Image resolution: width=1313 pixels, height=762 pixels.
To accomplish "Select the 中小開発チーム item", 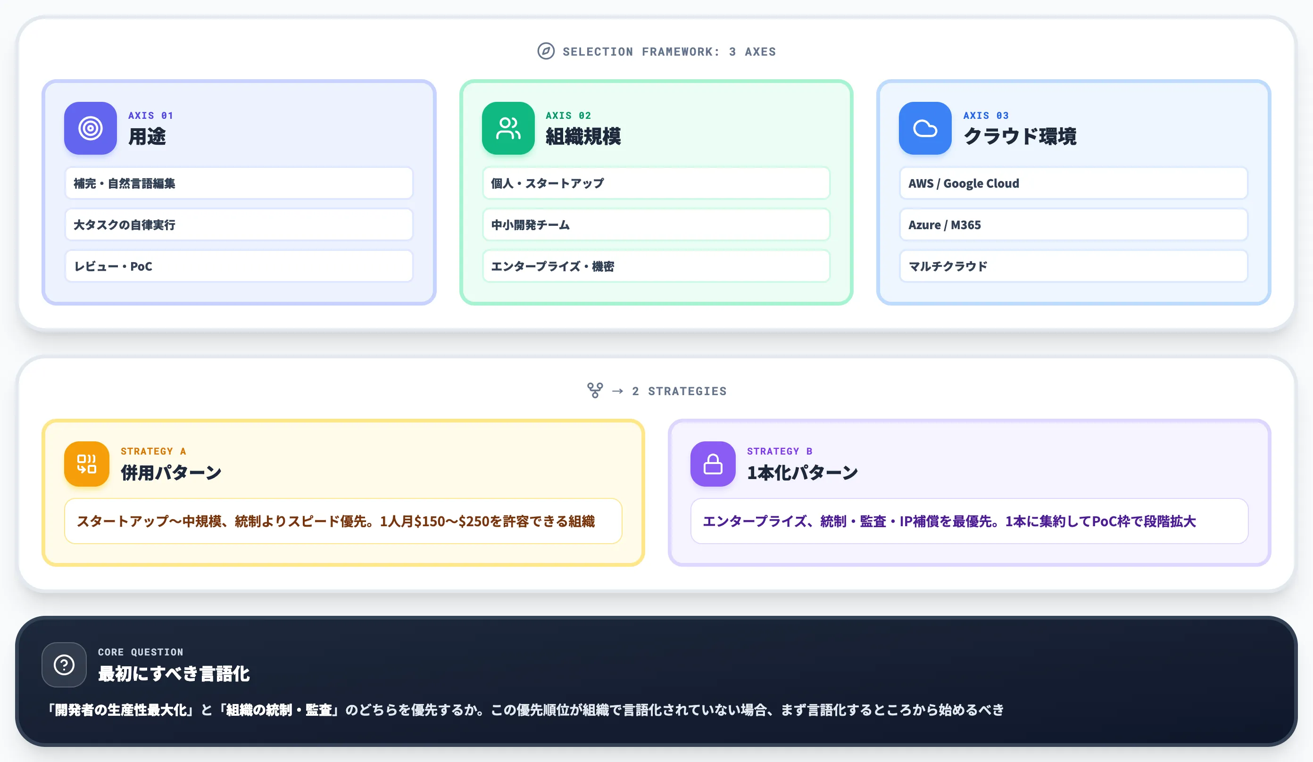I will (x=656, y=224).
